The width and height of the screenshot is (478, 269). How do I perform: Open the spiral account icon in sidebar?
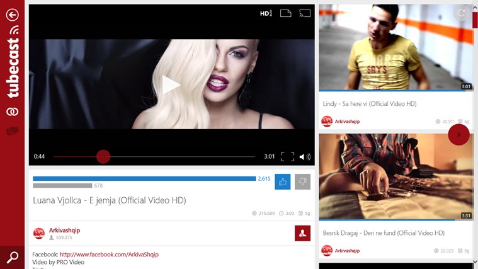point(12,112)
